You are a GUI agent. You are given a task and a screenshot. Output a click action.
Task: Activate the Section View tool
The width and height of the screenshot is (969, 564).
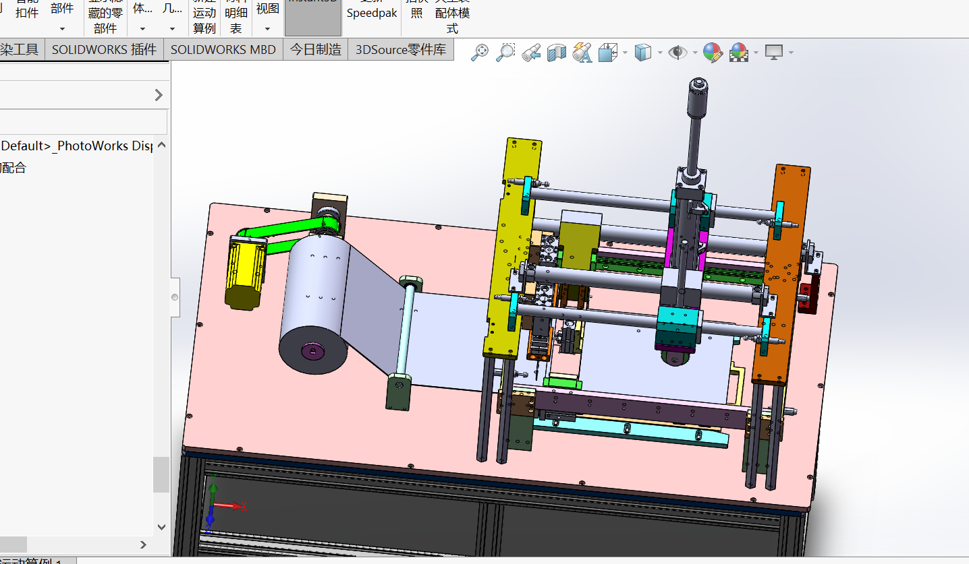(557, 53)
